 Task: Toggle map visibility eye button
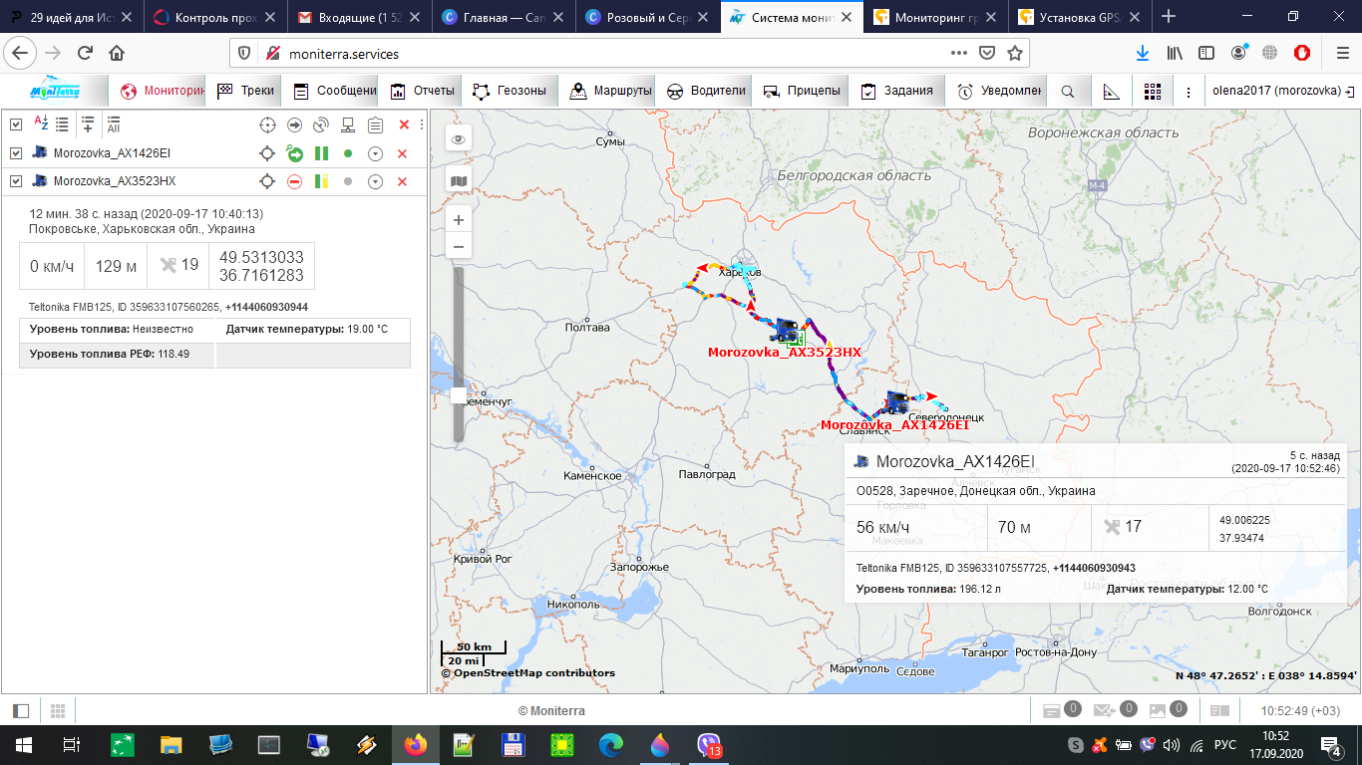pos(459,138)
